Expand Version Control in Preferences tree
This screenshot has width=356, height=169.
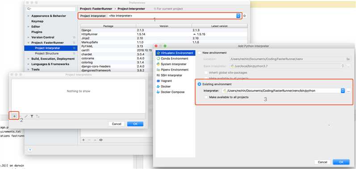29,37
